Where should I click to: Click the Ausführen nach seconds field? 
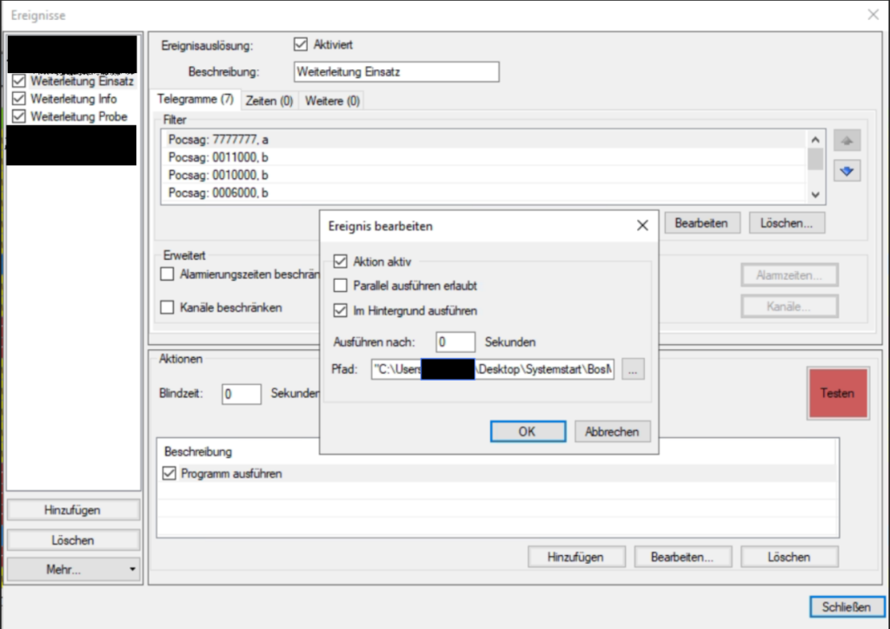click(455, 342)
